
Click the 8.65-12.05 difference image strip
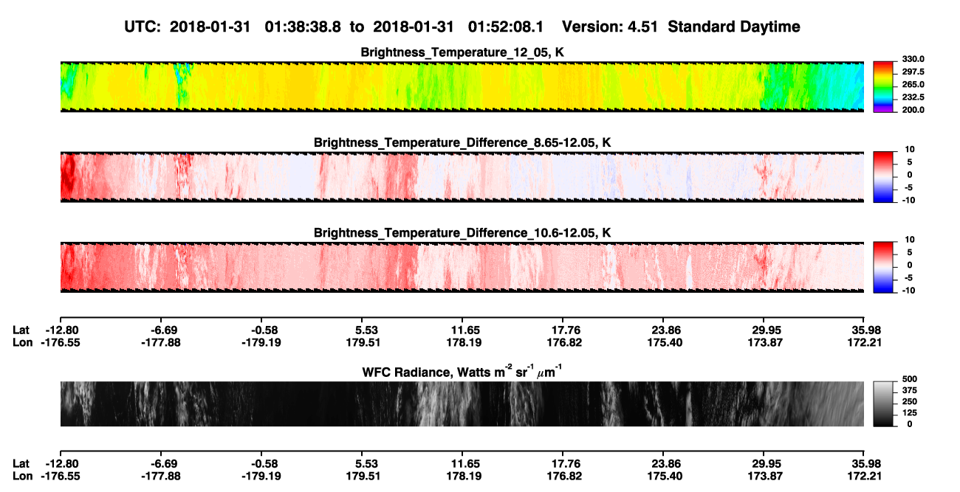pos(462,176)
